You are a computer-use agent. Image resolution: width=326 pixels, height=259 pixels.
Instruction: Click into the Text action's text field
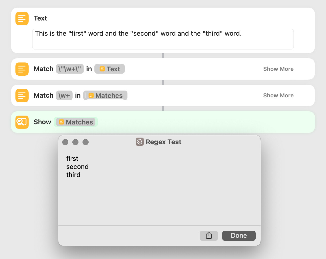[163, 39]
